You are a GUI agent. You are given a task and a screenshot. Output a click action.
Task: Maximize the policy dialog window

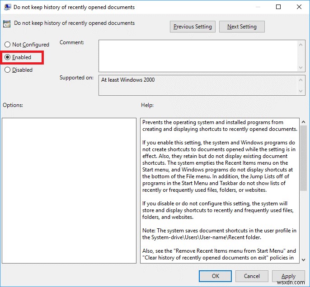pos(278,7)
